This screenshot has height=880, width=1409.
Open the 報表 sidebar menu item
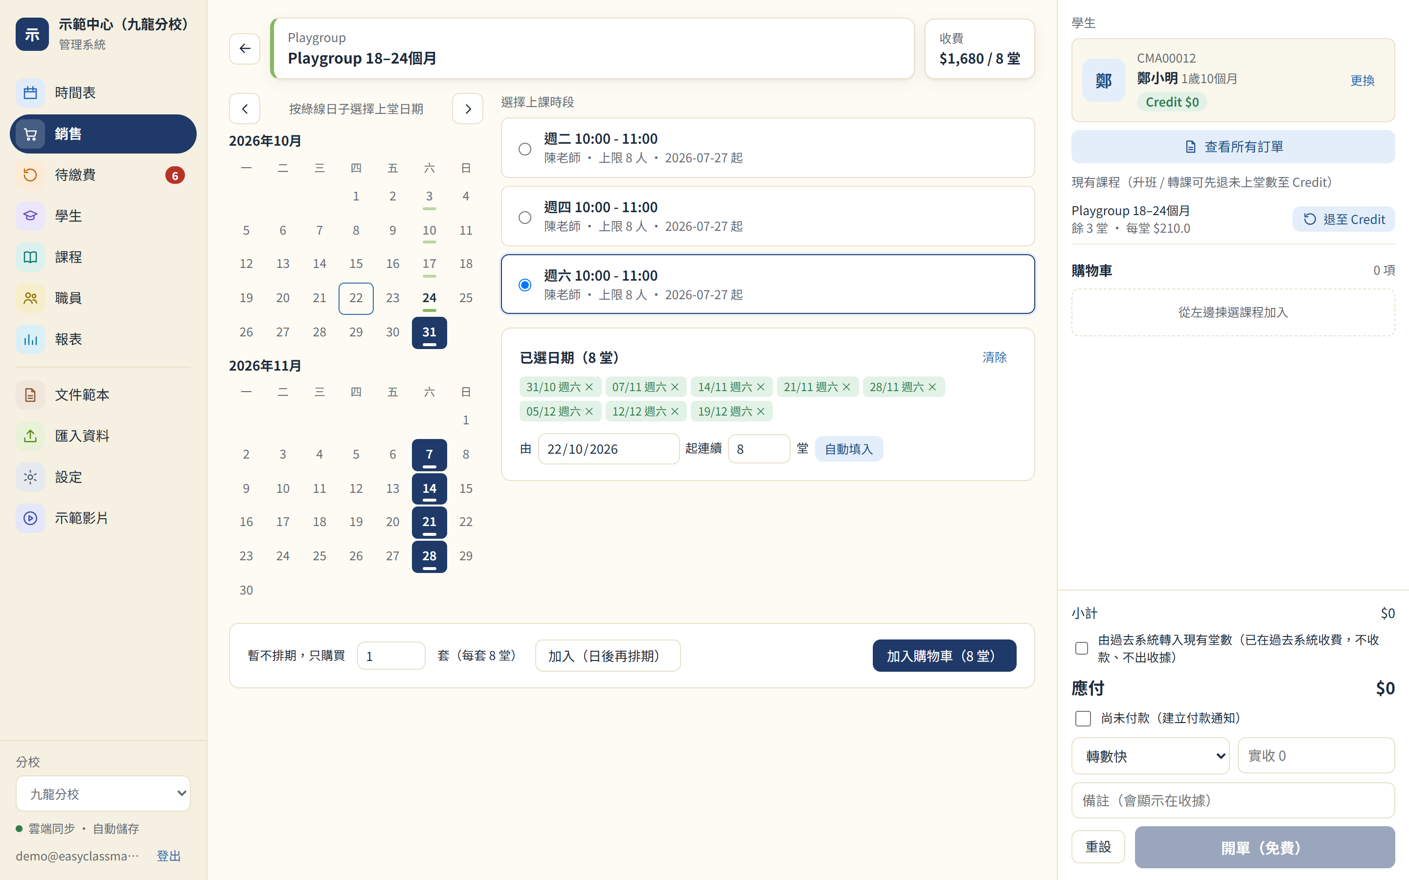tap(103, 339)
